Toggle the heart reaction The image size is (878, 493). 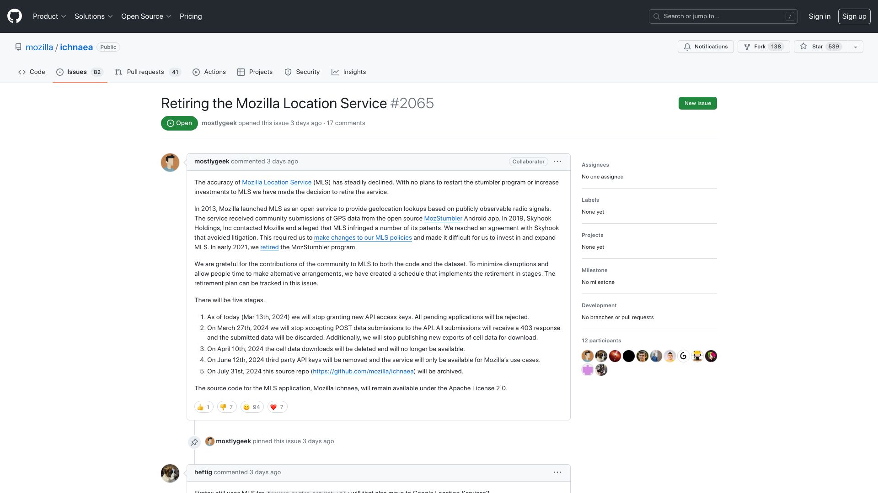[x=277, y=407]
